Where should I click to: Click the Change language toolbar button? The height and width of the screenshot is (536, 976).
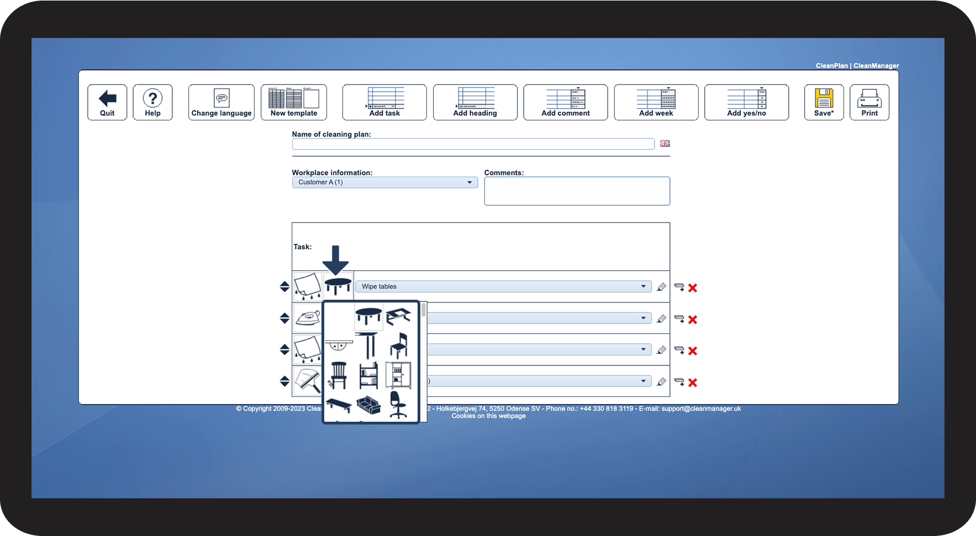pos(221,102)
